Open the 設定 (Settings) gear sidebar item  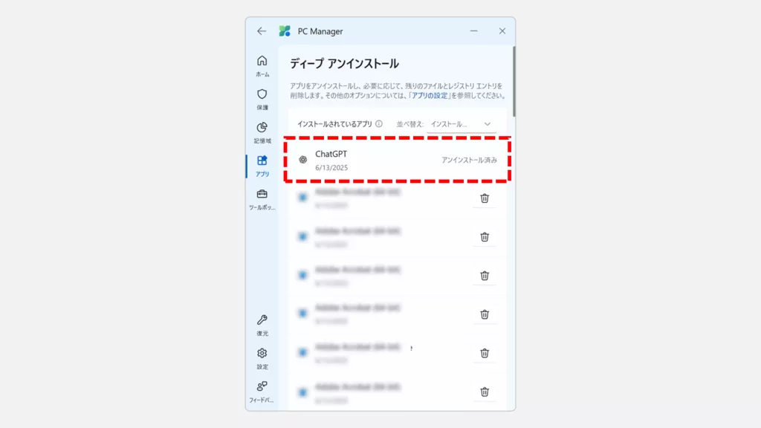coord(262,359)
